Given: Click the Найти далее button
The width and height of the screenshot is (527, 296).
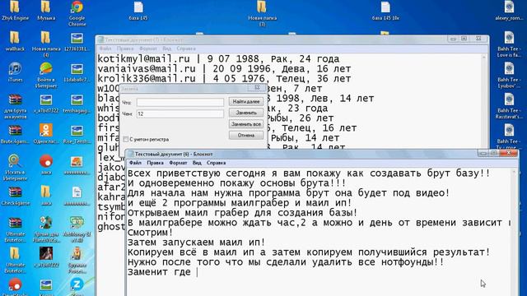Looking at the screenshot, I should tap(246, 101).
